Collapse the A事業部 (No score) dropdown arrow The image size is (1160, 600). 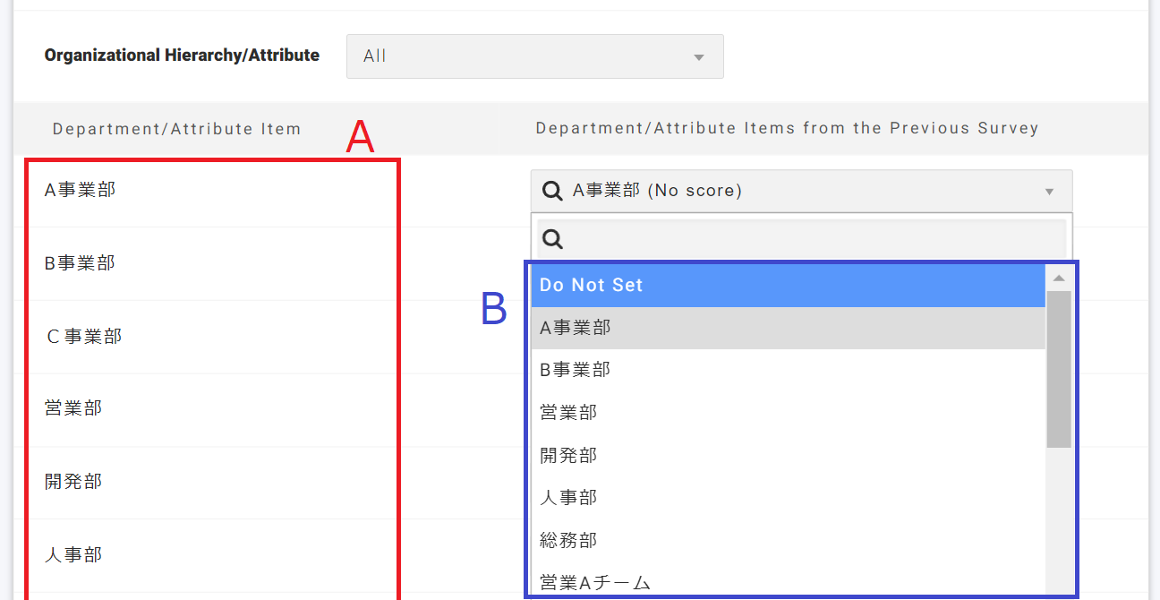pos(1049,192)
